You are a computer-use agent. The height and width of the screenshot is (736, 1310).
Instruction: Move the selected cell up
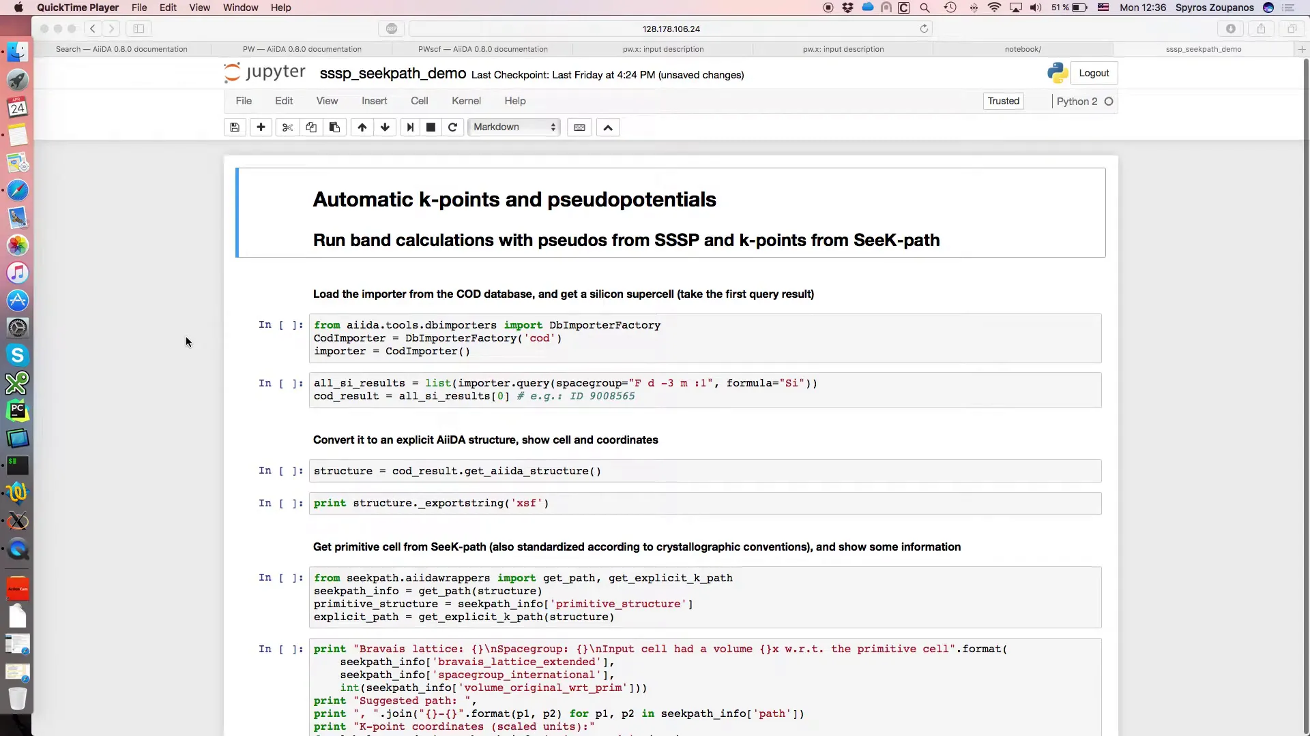(x=362, y=127)
